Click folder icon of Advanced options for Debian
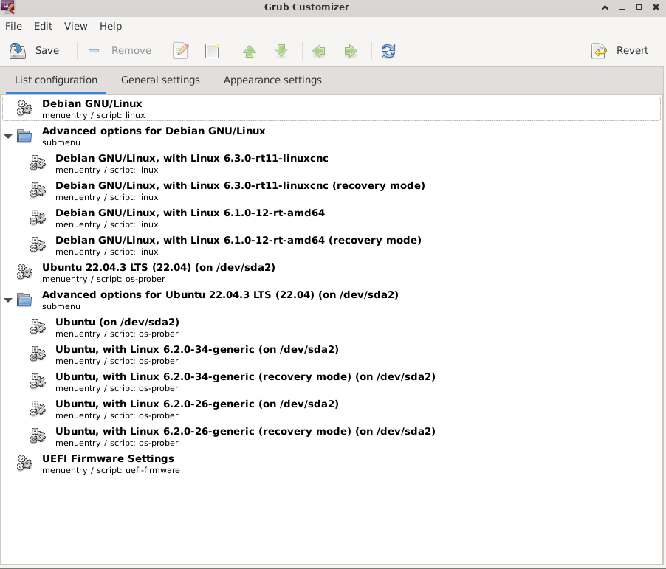This screenshot has width=666, height=569. pos(24,136)
